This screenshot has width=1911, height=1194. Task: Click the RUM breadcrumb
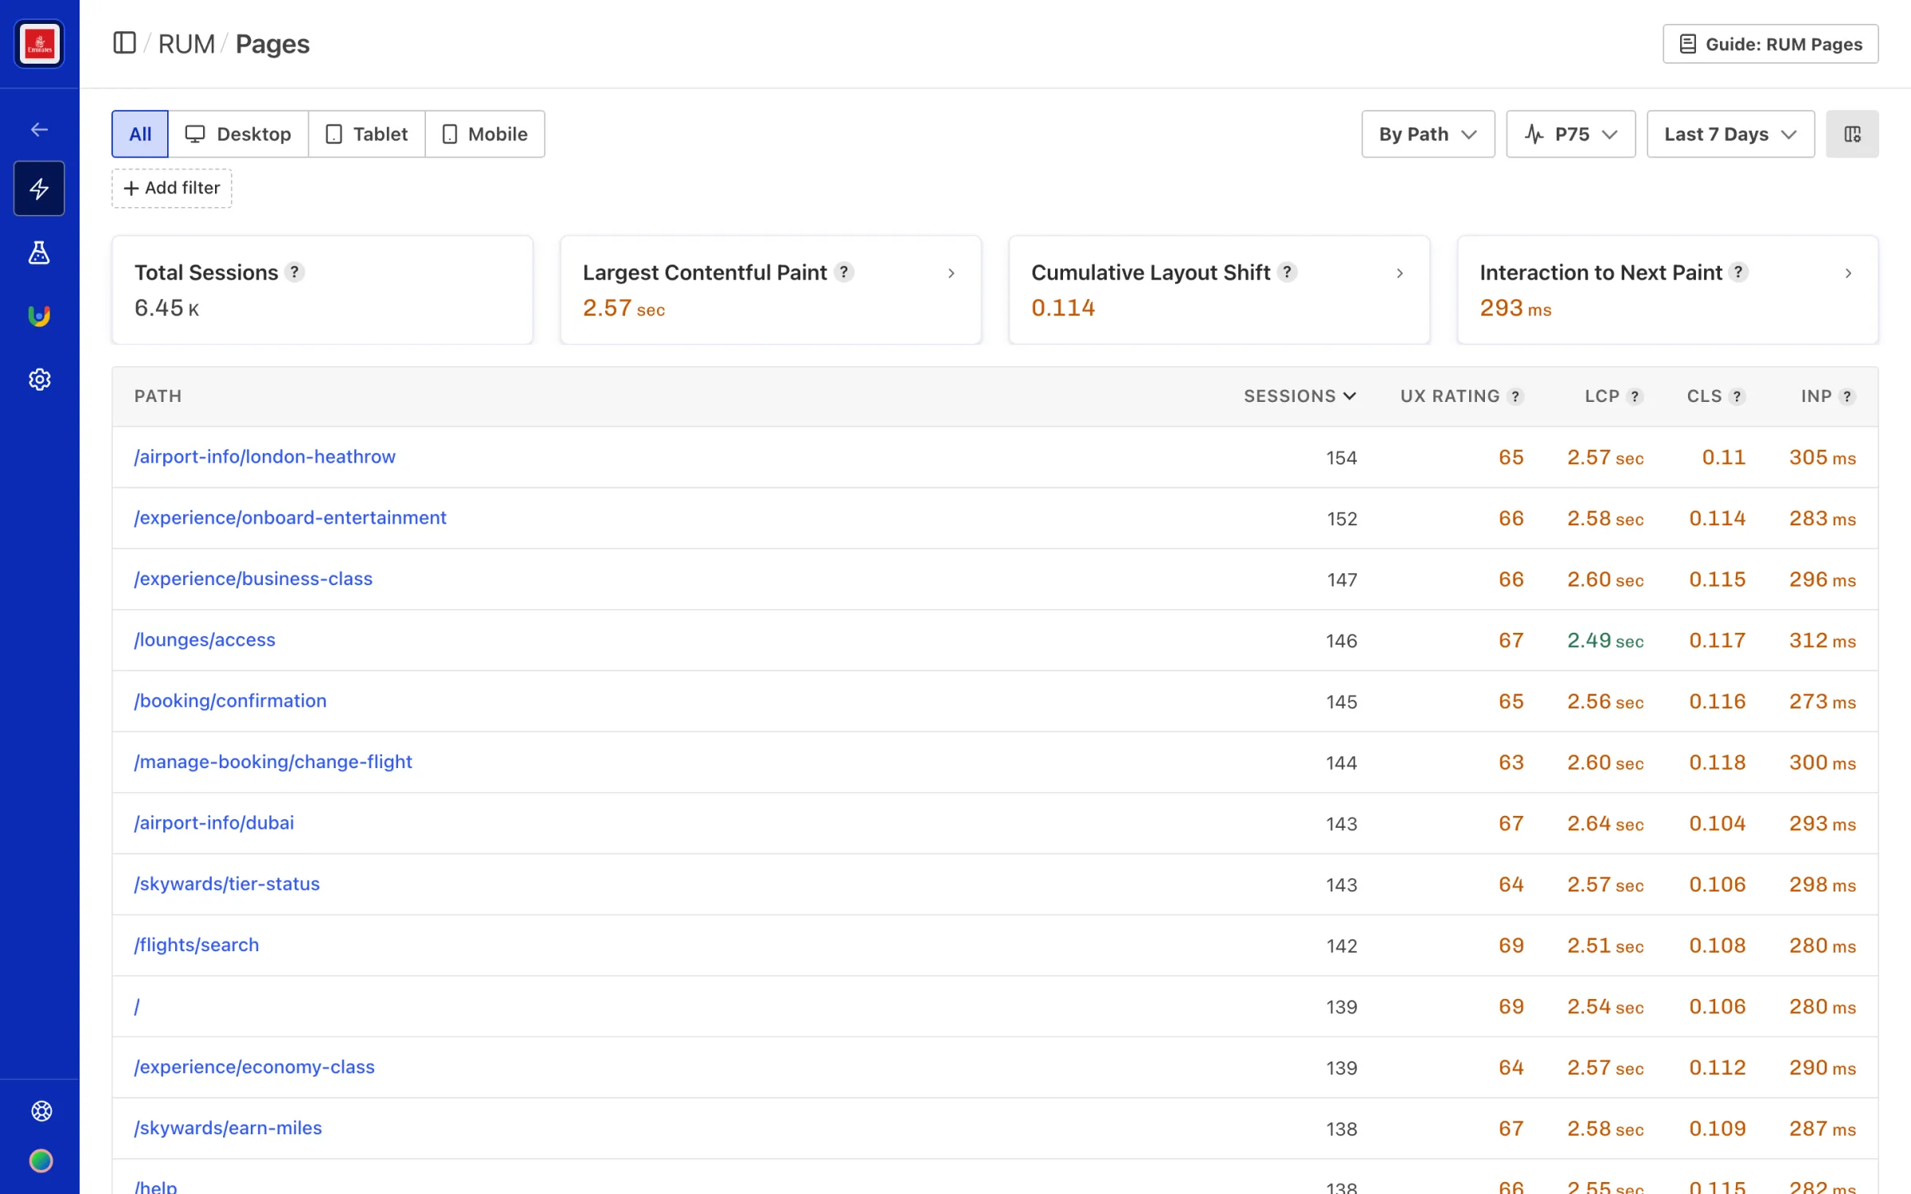tap(186, 44)
